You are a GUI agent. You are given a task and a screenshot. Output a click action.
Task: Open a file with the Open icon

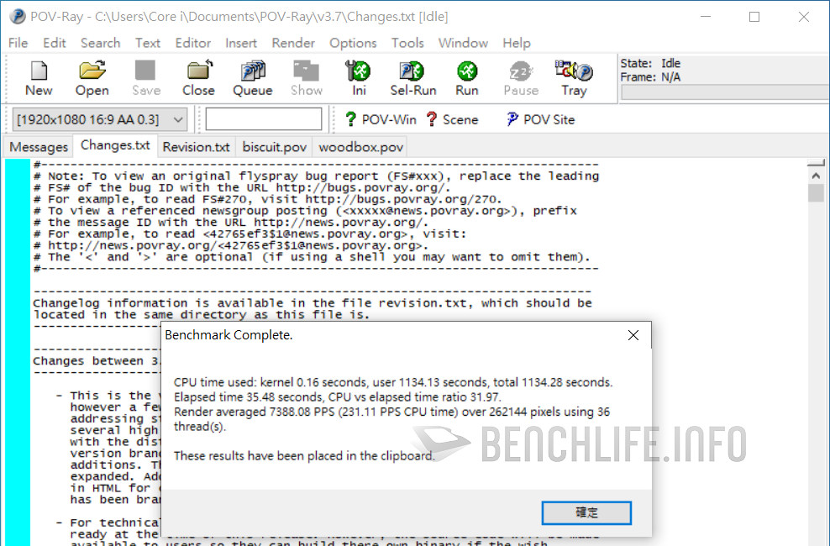point(92,78)
